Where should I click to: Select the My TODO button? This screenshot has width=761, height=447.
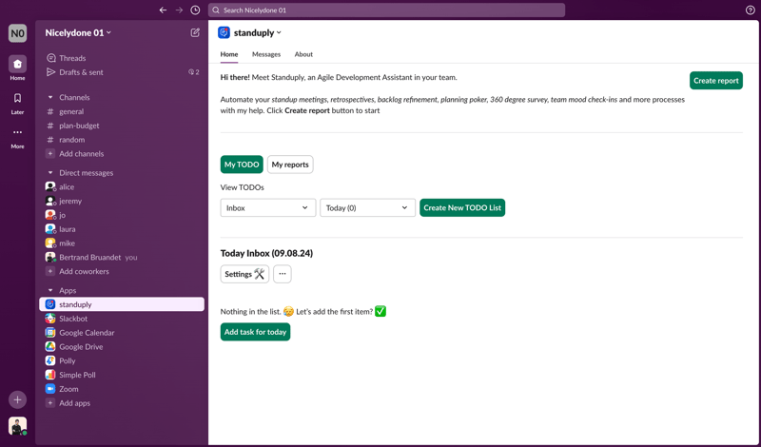click(242, 165)
